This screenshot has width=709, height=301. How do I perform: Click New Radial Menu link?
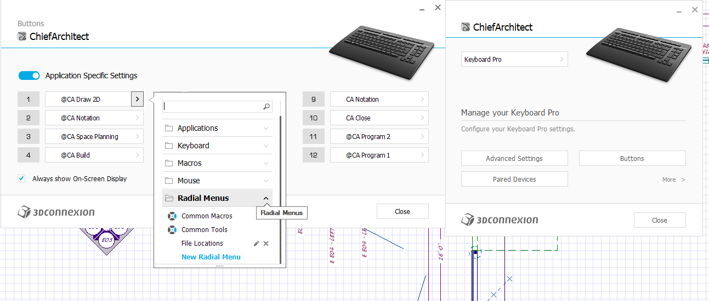211,257
